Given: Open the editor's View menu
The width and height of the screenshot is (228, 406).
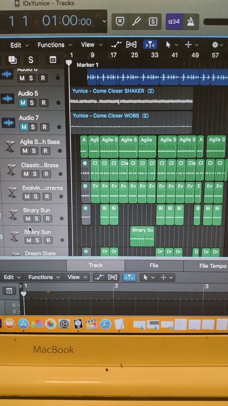Looking at the screenshot, I should coord(77,277).
